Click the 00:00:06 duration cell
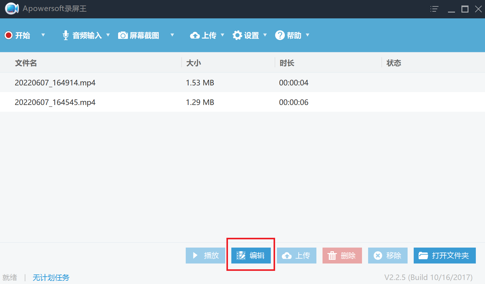485x284 pixels. point(294,102)
